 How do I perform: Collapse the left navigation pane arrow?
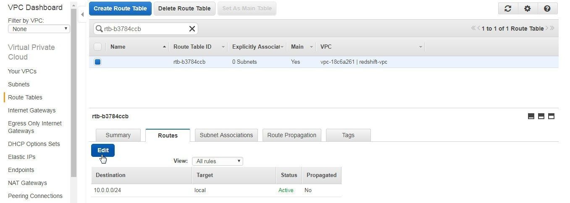pyautogui.click(x=82, y=14)
